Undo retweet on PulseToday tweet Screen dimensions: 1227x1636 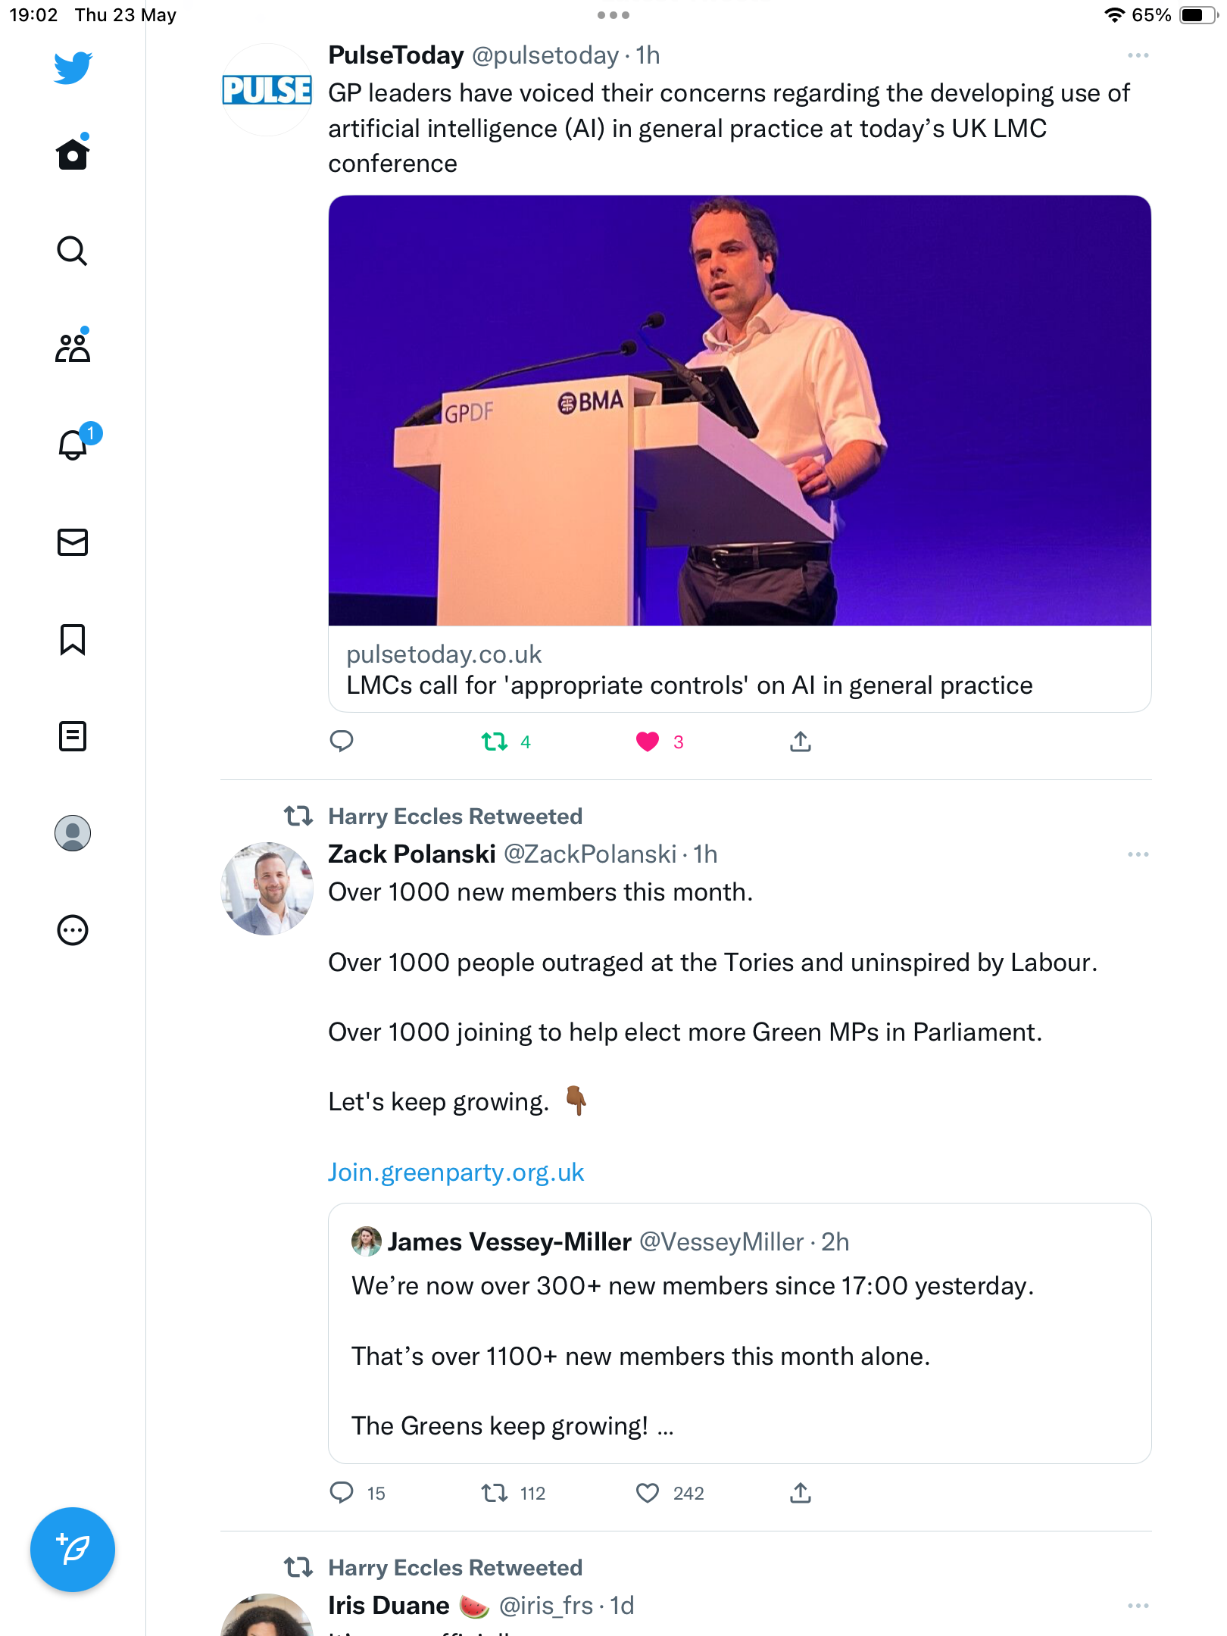[x=495, y=742]
